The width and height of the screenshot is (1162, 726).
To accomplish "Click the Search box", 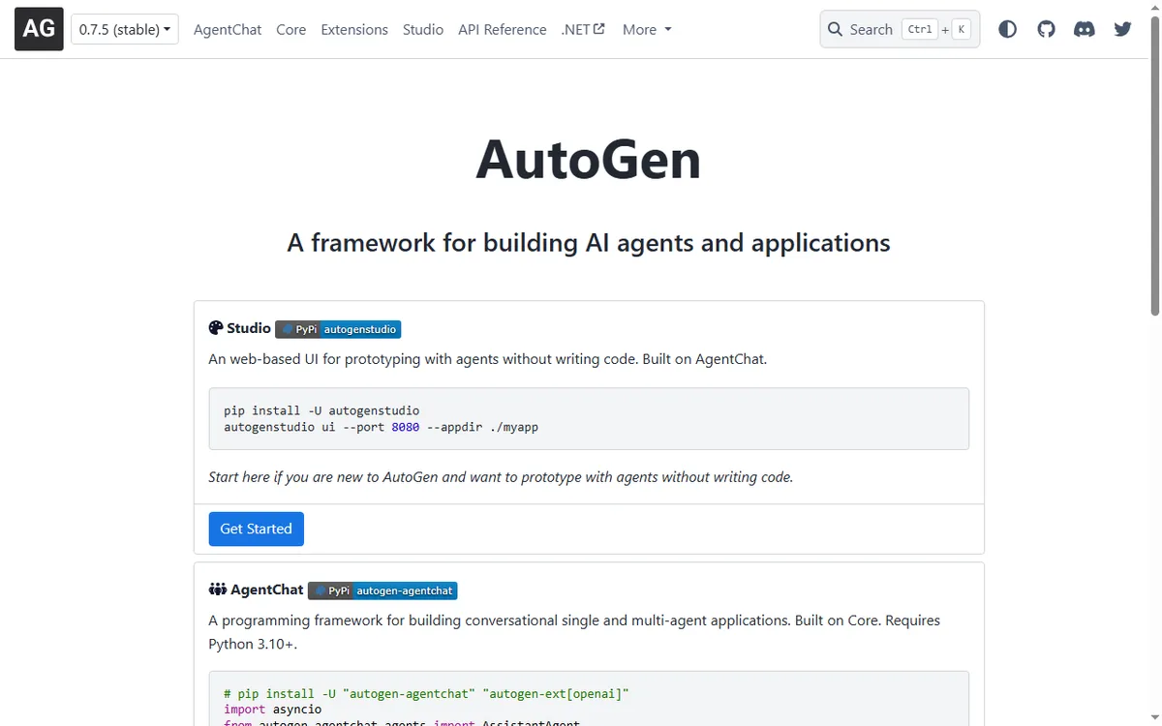I will tap(900, 29).
